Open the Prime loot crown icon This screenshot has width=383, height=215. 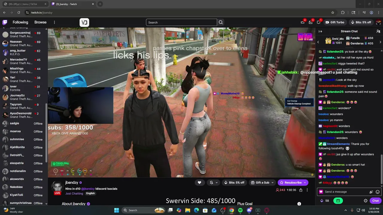[x=303, y=22]
